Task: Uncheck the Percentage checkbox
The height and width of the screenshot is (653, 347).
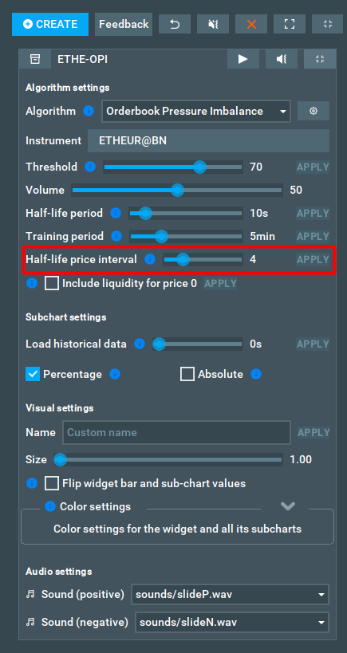Action: point(33,374)
